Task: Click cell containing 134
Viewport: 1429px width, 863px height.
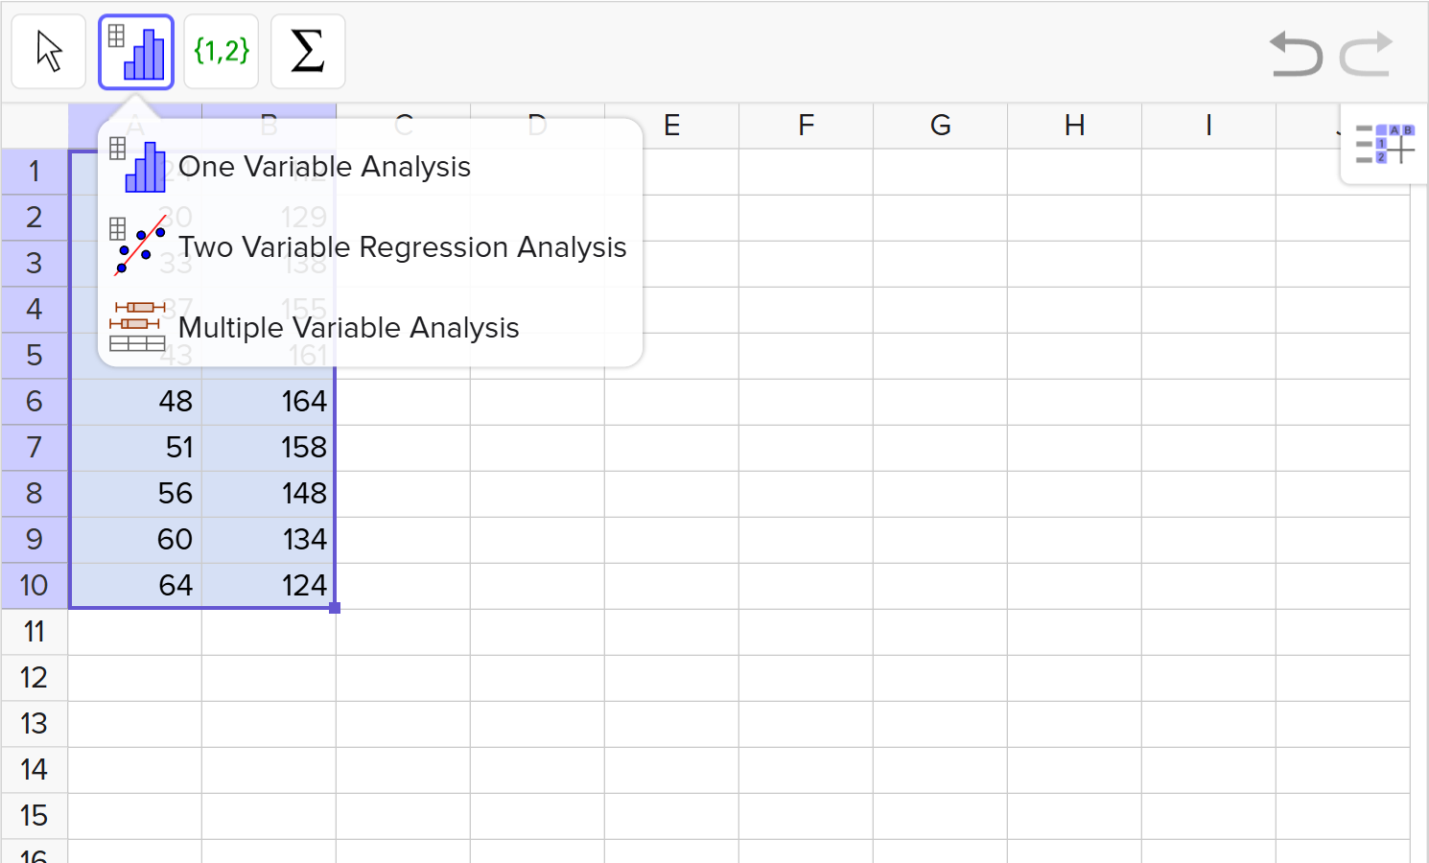Action: pyautogui.click(x=269, y=540)
